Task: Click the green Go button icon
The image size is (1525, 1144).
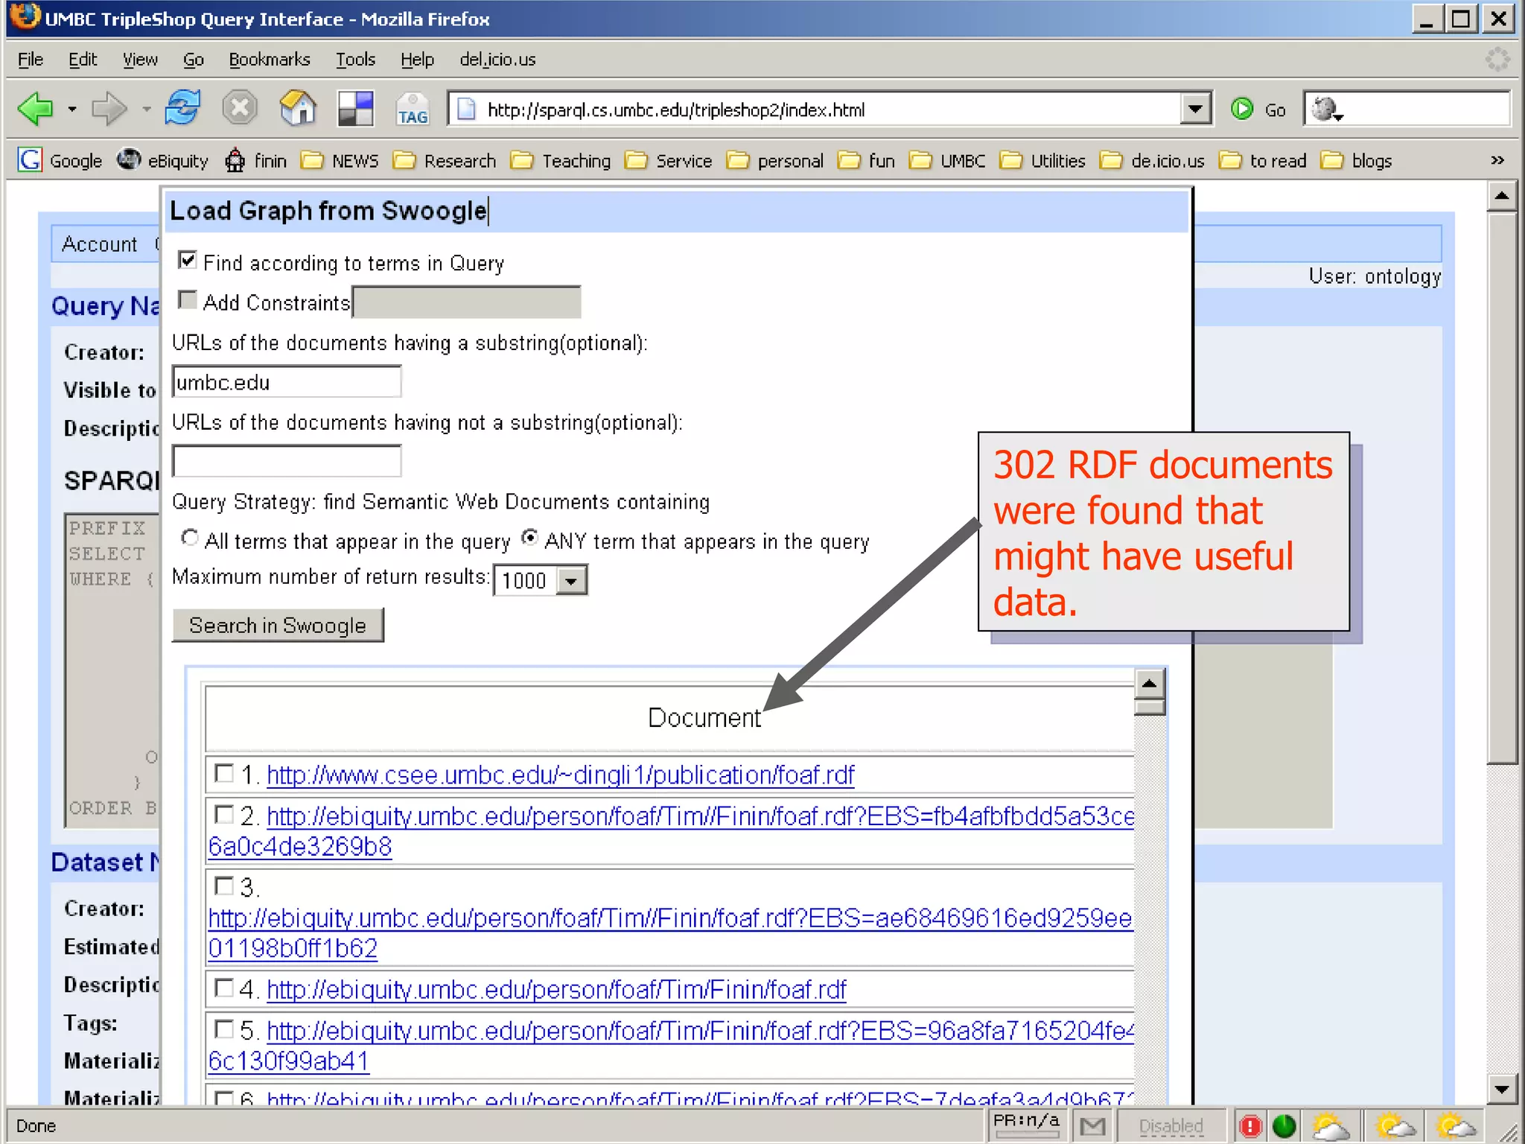Action: point(1242,109)
